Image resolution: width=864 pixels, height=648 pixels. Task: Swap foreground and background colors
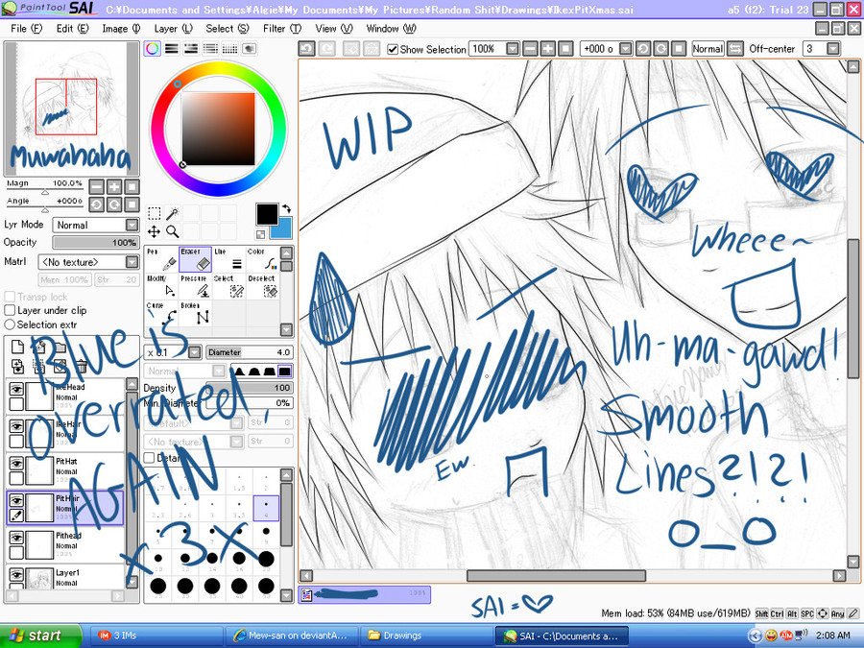pos(286,208)
